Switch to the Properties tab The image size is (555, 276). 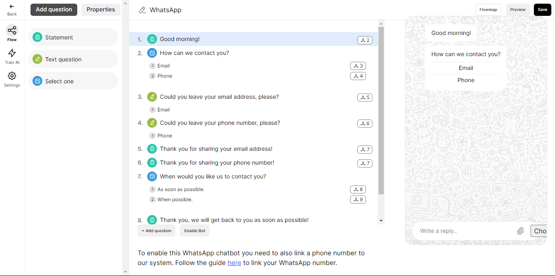(101, 10)
